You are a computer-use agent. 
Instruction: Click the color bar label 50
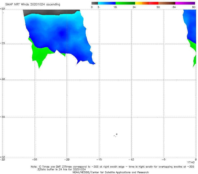158,7
